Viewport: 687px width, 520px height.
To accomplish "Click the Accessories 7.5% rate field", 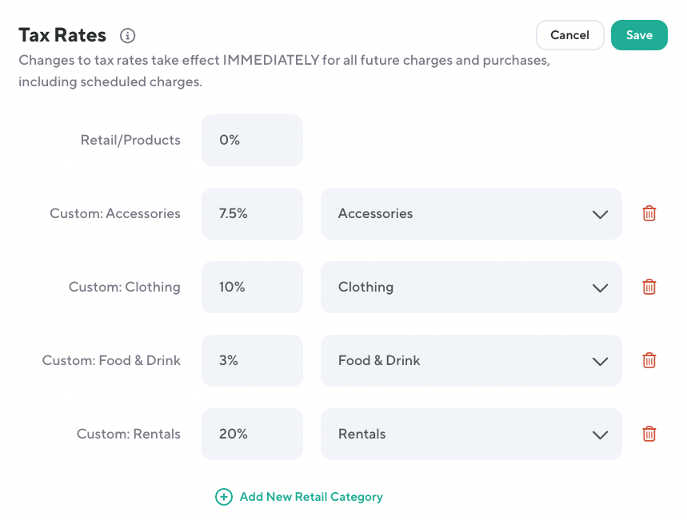I will [252, 213].
